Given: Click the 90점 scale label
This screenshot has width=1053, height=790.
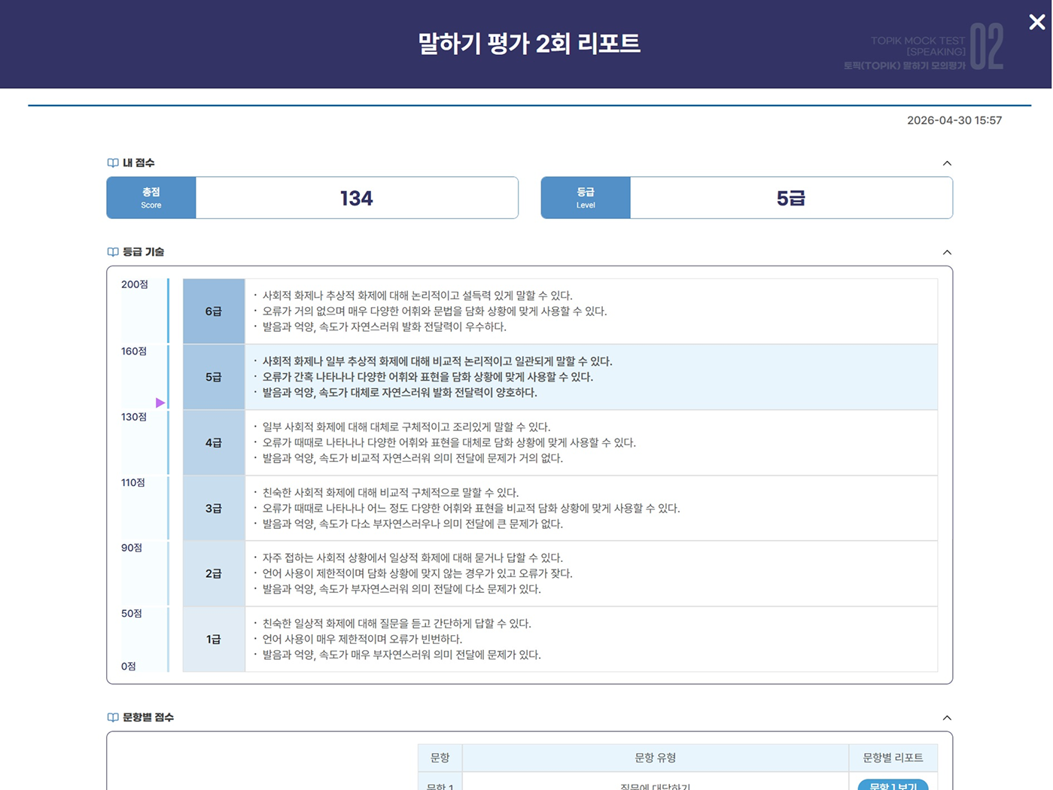Looking at the screenshot, I should tap(132, 548).
